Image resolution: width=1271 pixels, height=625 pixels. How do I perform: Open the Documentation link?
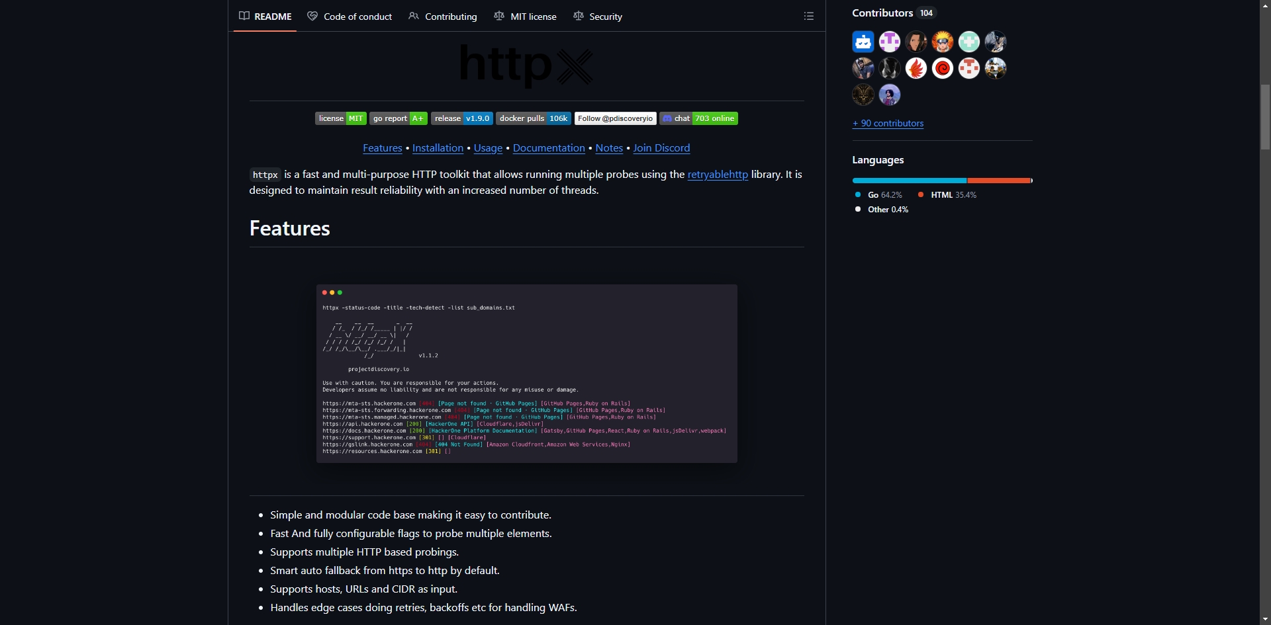coord(549,148)
